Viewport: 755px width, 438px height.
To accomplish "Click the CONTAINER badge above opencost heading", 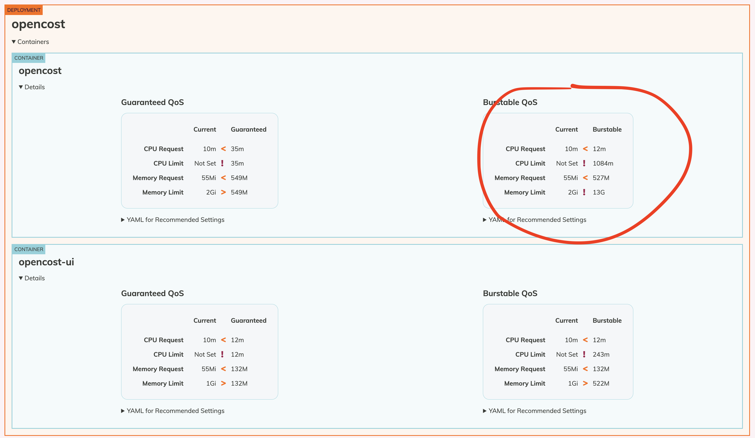I will [x=28, y=58].
